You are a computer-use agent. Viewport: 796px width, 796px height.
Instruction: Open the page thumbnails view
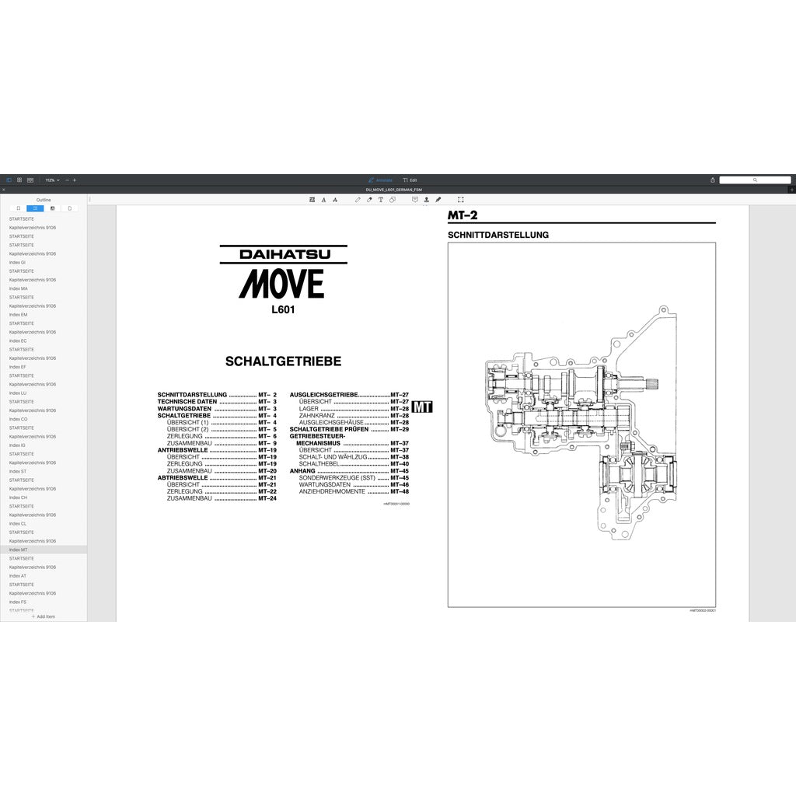[x=19, y=180]
